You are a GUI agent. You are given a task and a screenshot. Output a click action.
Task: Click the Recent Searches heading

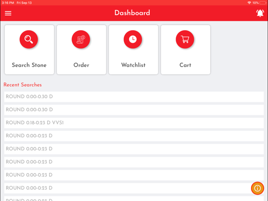coord(22,84)
